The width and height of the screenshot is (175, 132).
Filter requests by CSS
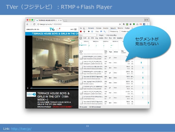[x=92, y=38]
